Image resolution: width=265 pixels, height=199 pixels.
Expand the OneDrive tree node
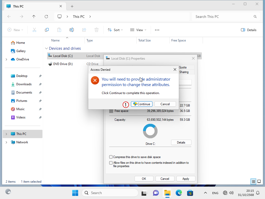(6, 59)
